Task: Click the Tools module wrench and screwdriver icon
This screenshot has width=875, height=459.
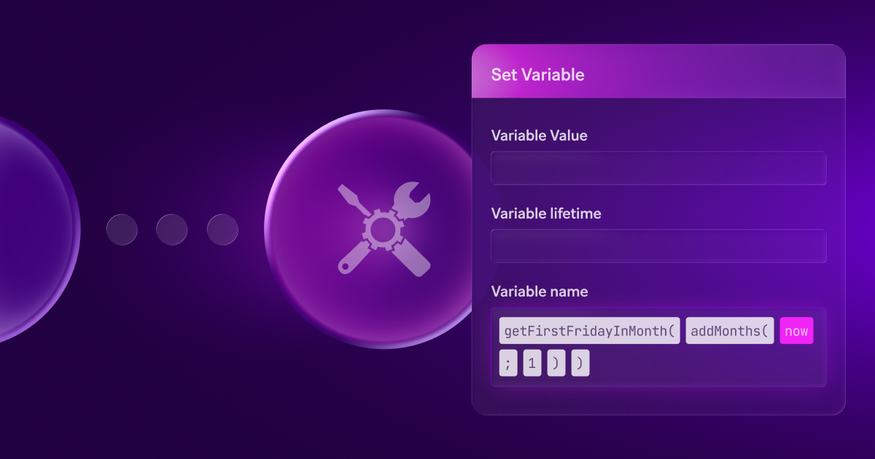Action: click(384, 229)
